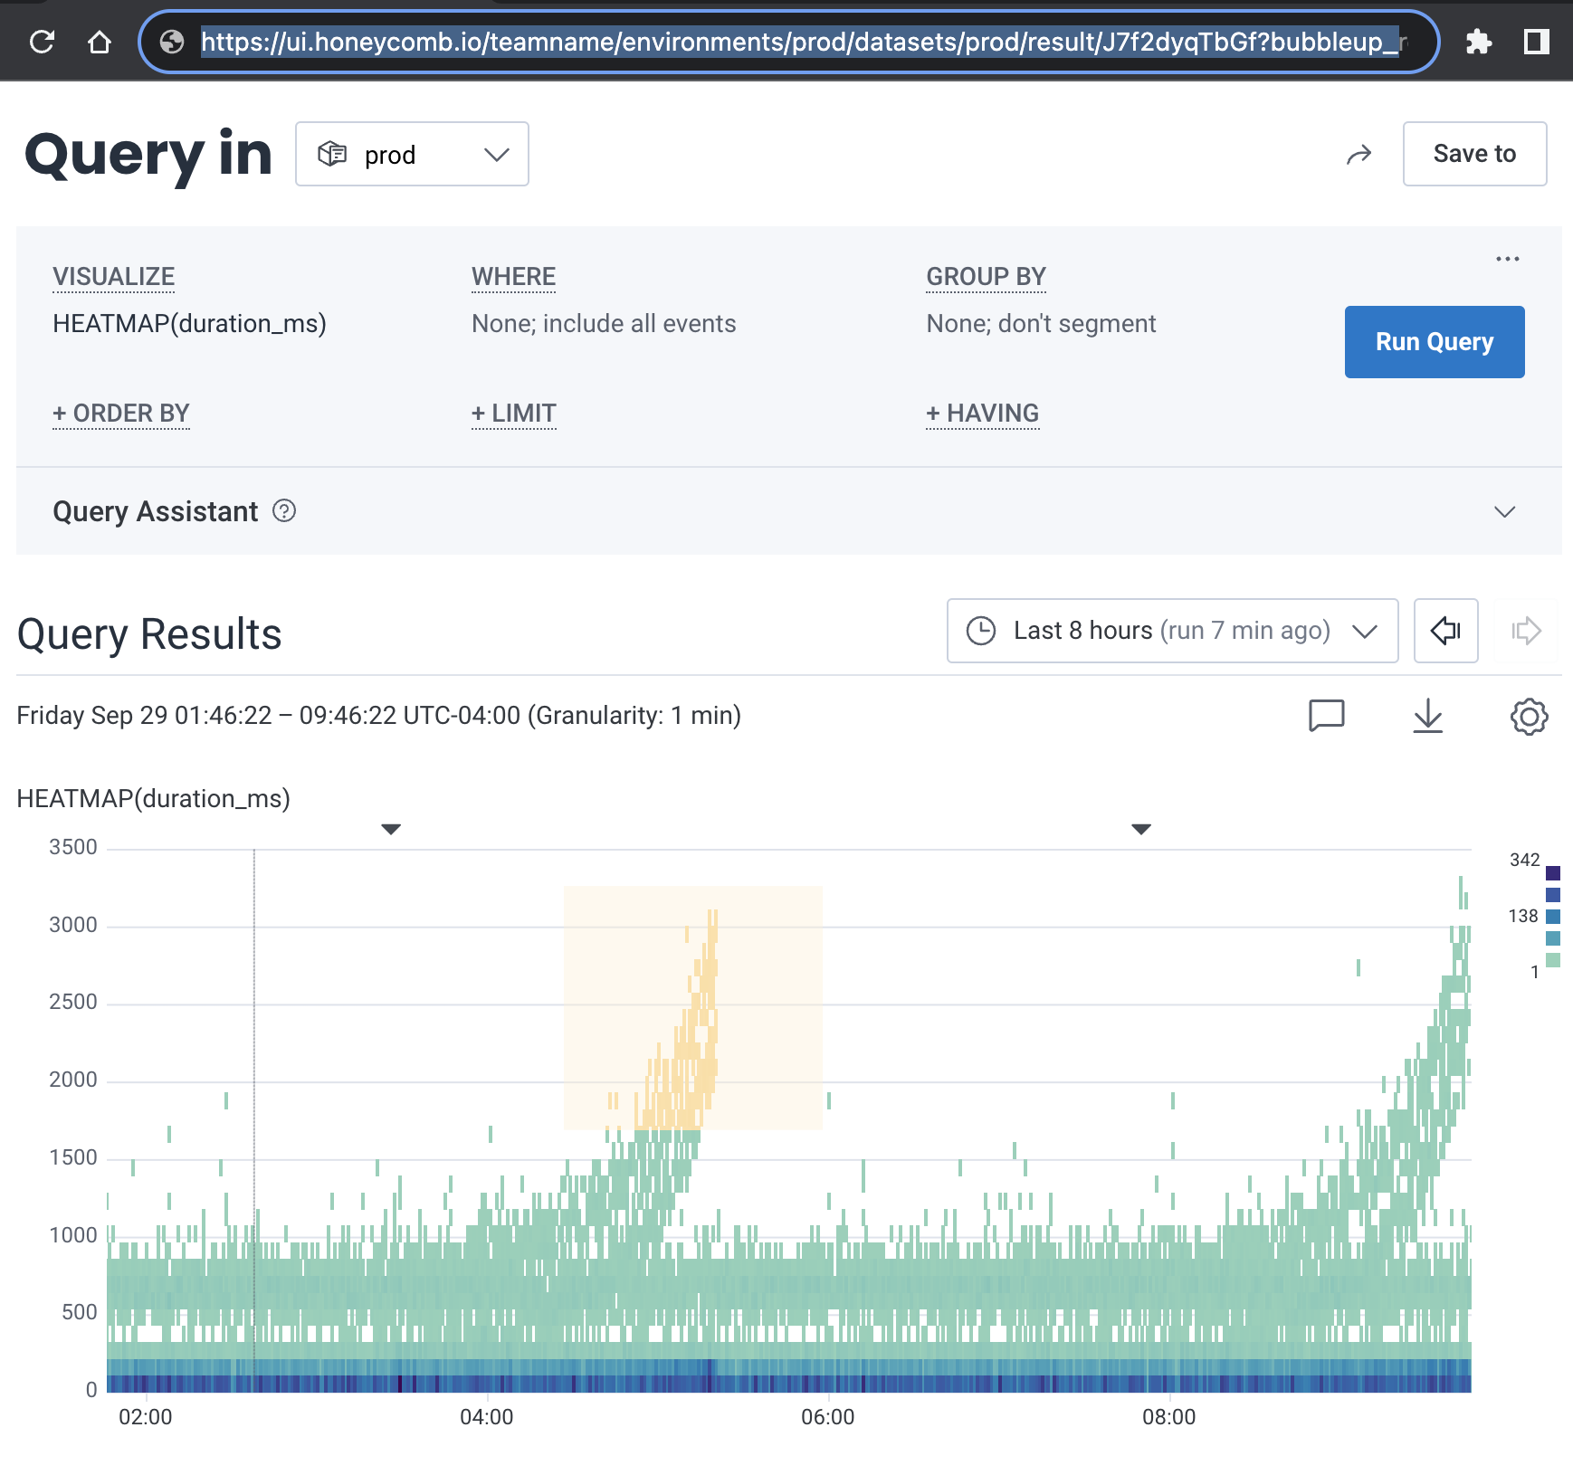This screenshot has width=1573, height=1475.
Task: Reload the page with browser refresh icon
Action: pos(42,42)
